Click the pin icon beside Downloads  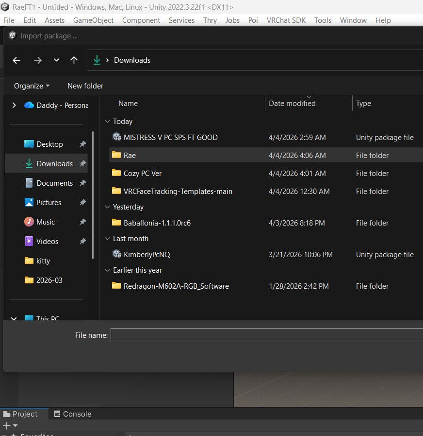(x=83, y=163)
